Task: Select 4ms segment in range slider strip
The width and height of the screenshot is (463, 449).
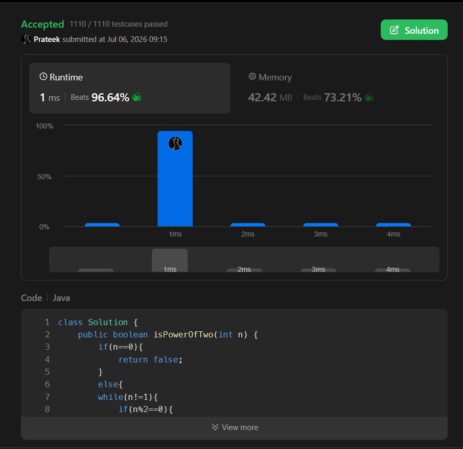Action: pos(392,270)
